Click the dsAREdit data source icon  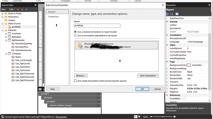pyautogui.click(x=10, y=27)
